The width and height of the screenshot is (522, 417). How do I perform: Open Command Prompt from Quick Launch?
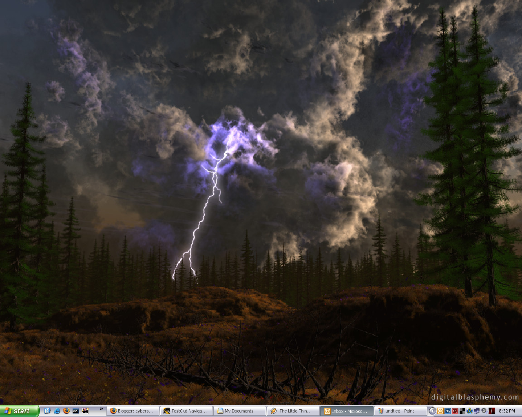(76, 411)
